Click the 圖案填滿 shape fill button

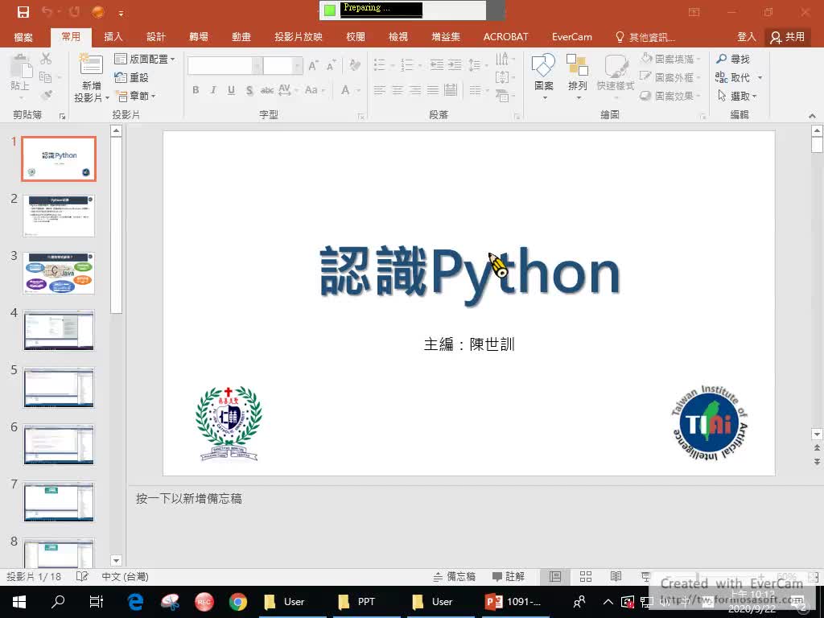coord(670,59)
